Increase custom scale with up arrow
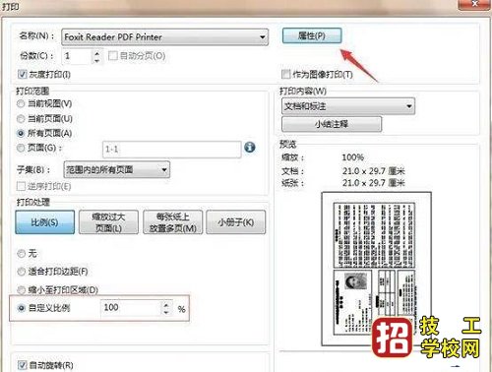Screen dimensions: 492x372 [166, 304]
